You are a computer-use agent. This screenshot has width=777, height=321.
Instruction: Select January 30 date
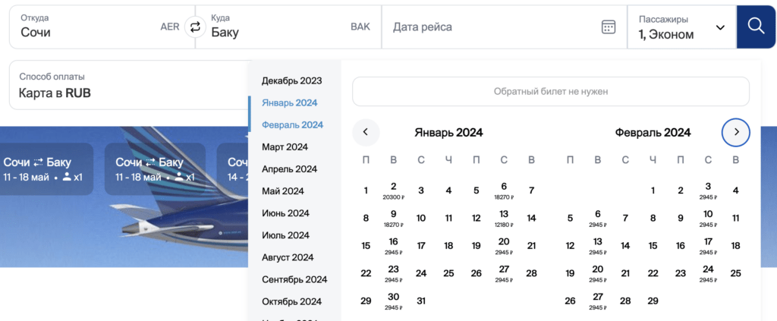click(x=394, y=301)
